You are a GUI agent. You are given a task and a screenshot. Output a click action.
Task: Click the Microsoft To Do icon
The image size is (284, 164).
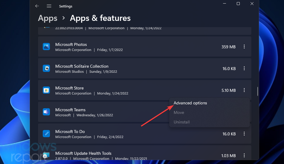click(x=46, y=134)
